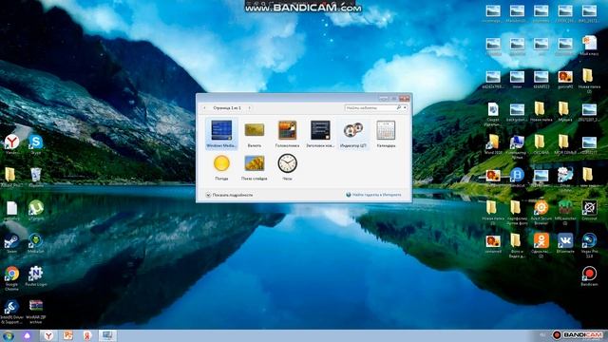Open the red Я Yandex taskbar icon

(x=87, y=335)
